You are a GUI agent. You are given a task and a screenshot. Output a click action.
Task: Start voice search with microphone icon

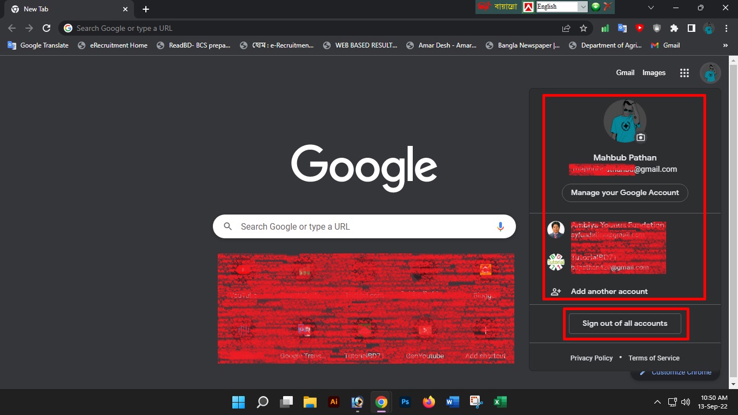(x=500, y=226)
